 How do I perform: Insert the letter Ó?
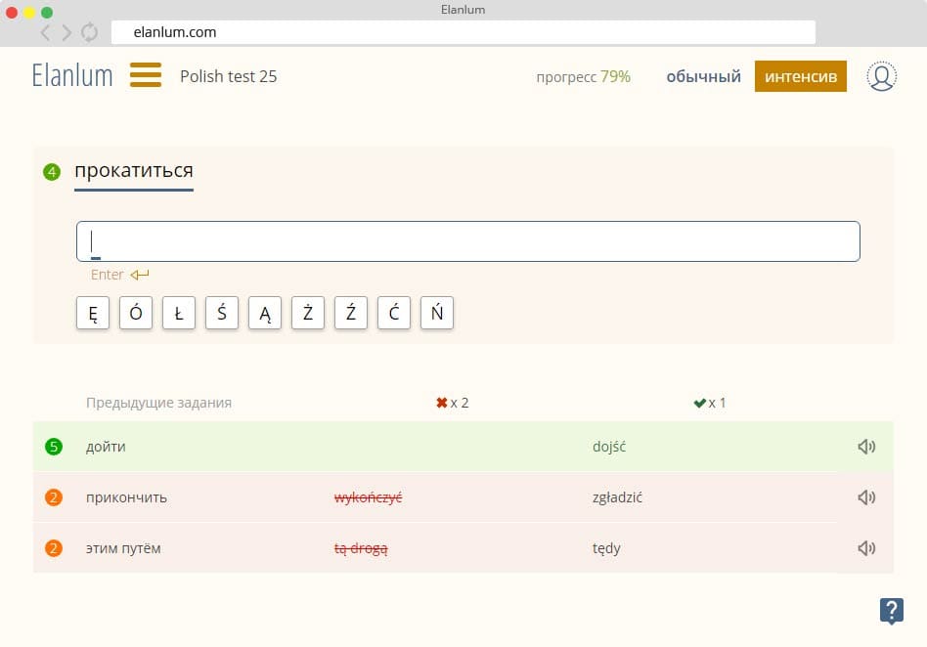click(136, 313)
